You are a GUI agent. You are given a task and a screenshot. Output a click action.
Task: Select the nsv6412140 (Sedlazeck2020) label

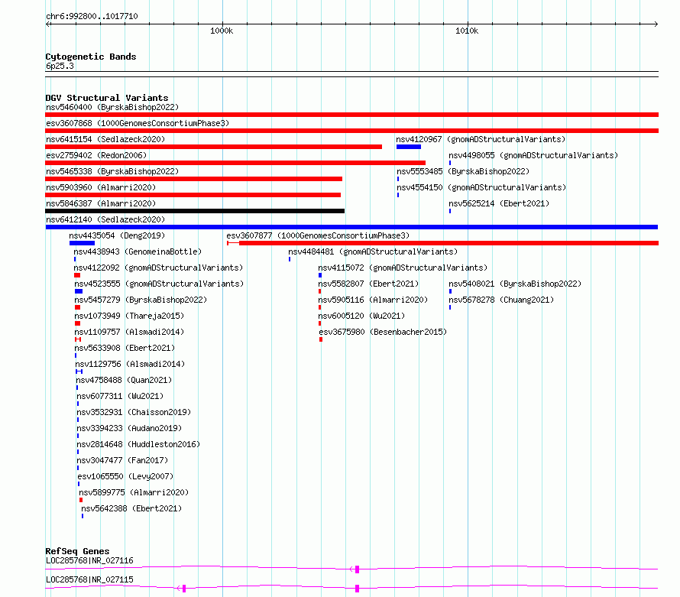coord(105,219)
